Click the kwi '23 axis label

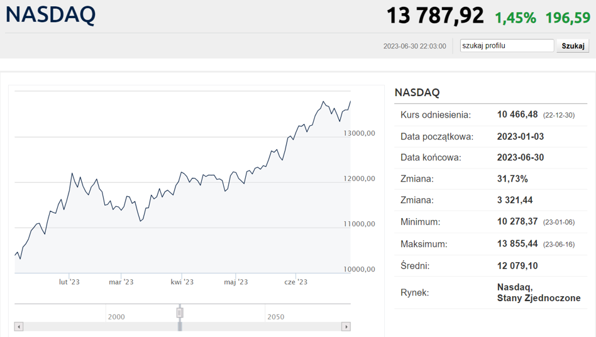[182, 282]
